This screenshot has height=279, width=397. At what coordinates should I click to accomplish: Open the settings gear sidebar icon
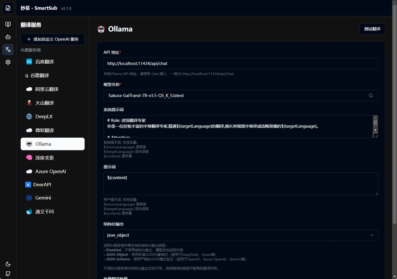point(8,62)
